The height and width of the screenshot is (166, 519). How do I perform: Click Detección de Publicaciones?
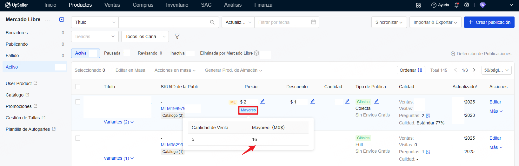tap(481, 54)
